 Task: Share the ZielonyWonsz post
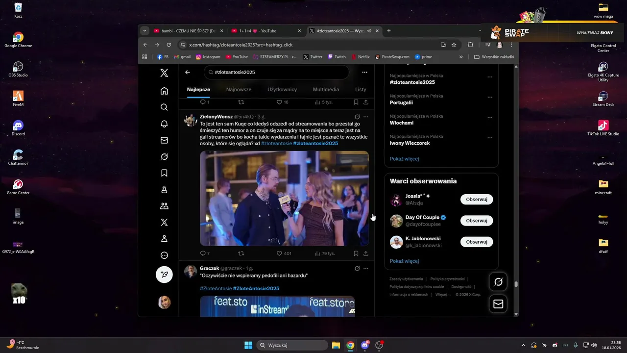tap(366, 253)
